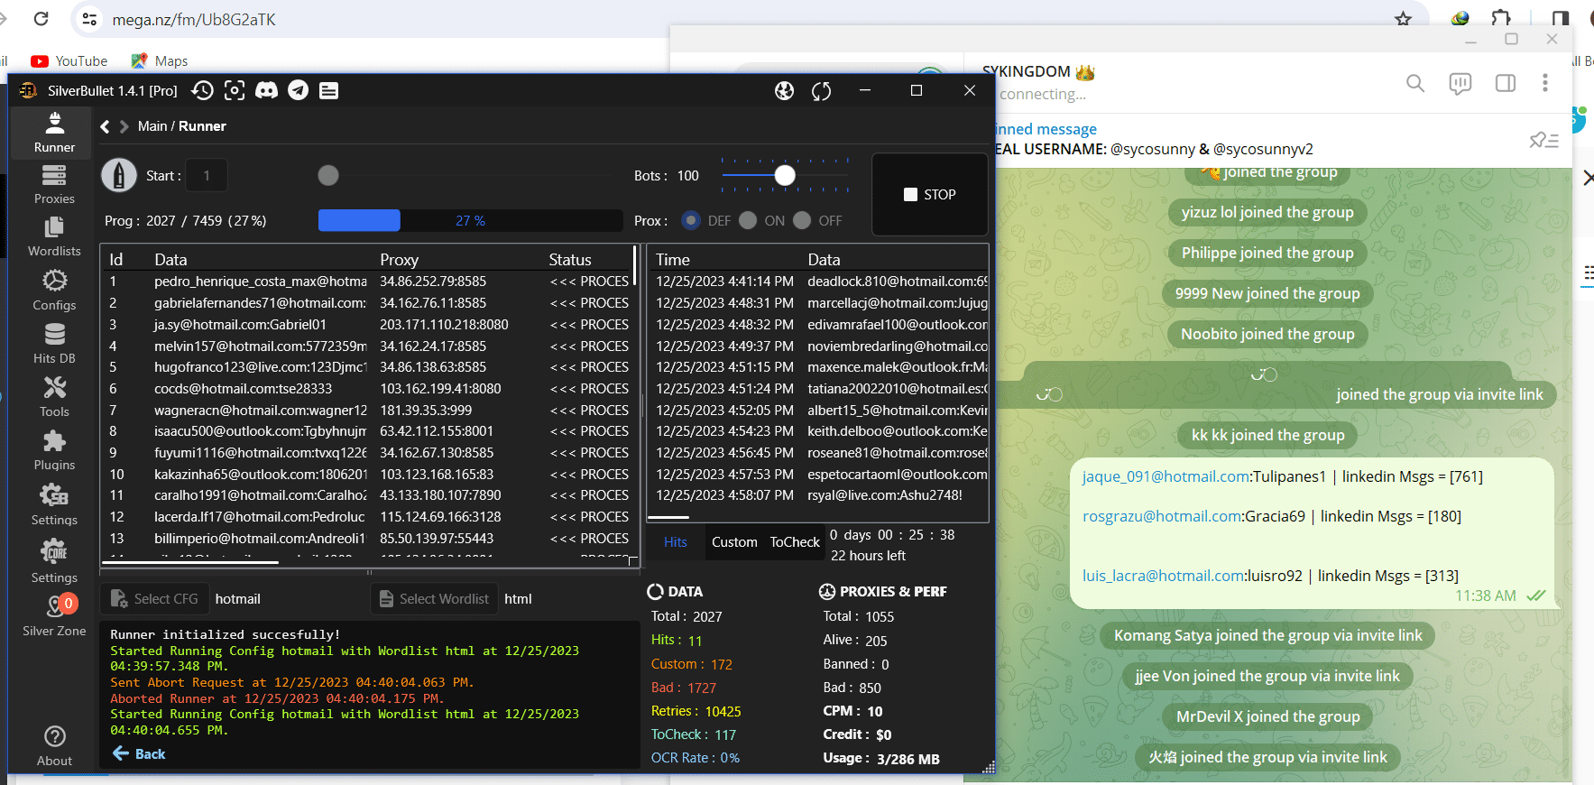1594x785 pixels.
Task: Set the proxy mode to ON
Action: tap(748, 220)
